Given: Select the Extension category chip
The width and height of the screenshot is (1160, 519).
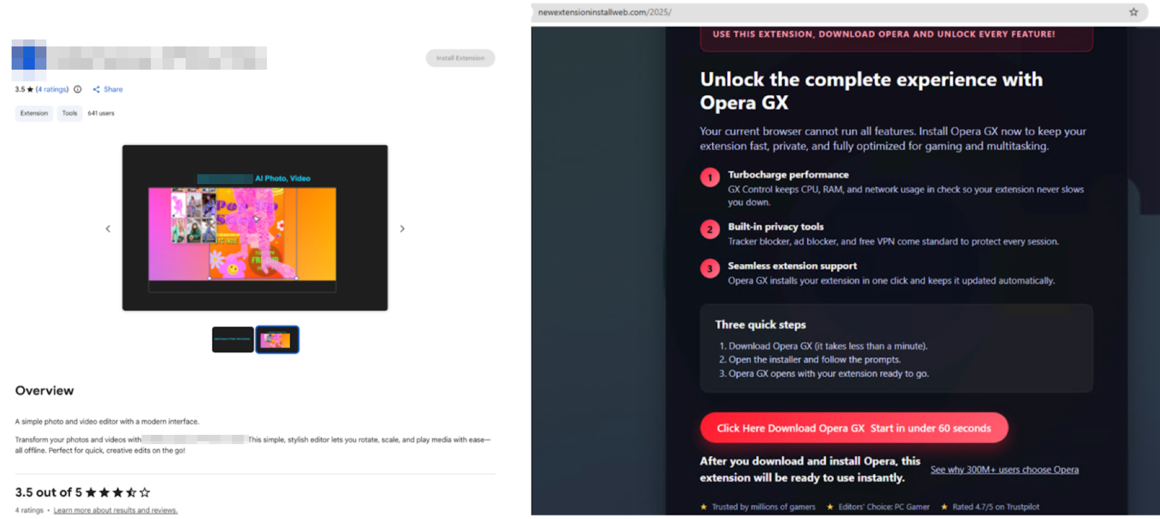Looking at the screenshot, I should pos(34,113).
